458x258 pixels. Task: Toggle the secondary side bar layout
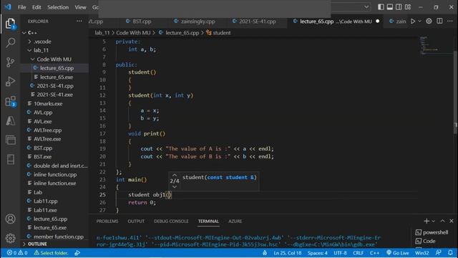(x=399, y=7)
